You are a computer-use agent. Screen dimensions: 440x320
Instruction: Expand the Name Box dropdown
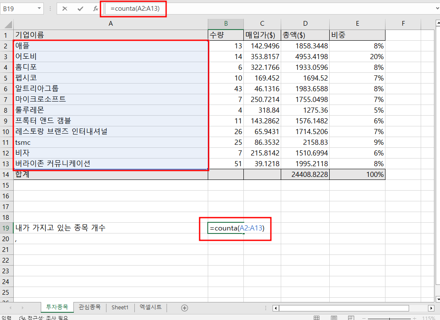pyautogui.click(x=39, y=9)
